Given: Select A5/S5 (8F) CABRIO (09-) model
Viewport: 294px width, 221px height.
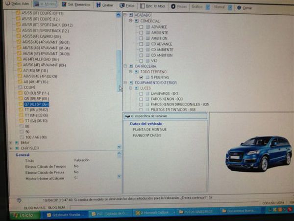Looking at the screenshot, I should [x=42, y=36].
